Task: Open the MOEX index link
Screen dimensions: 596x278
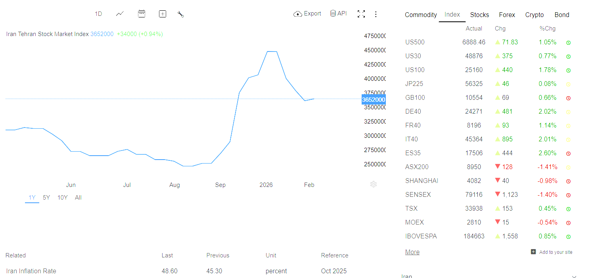Action: coord(414,222)
